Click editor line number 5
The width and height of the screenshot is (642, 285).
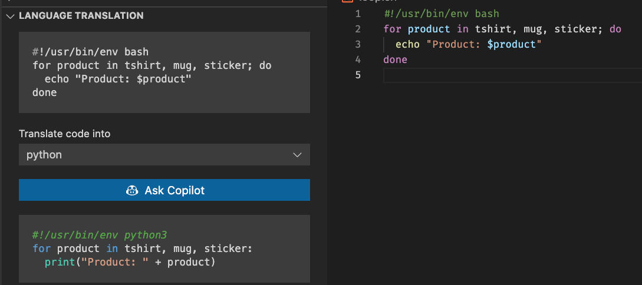pyautogui.click(x=358, y=75)
